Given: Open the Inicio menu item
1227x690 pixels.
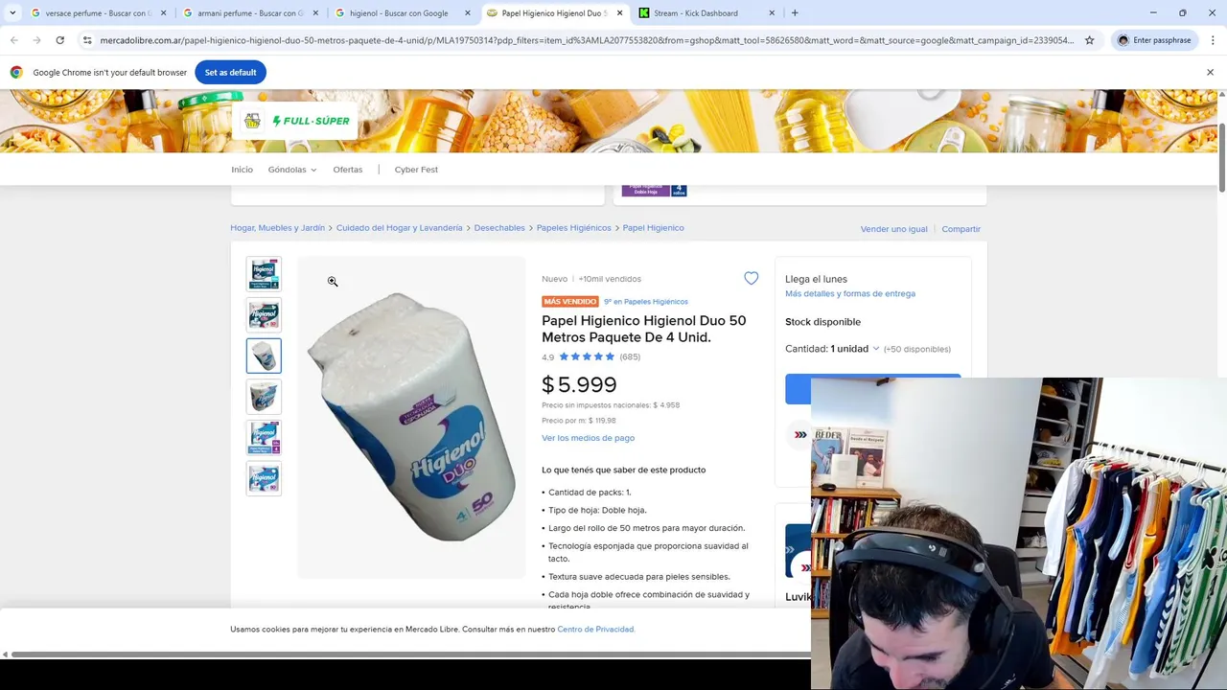Looking at the screenshot, I should (242, 170).
